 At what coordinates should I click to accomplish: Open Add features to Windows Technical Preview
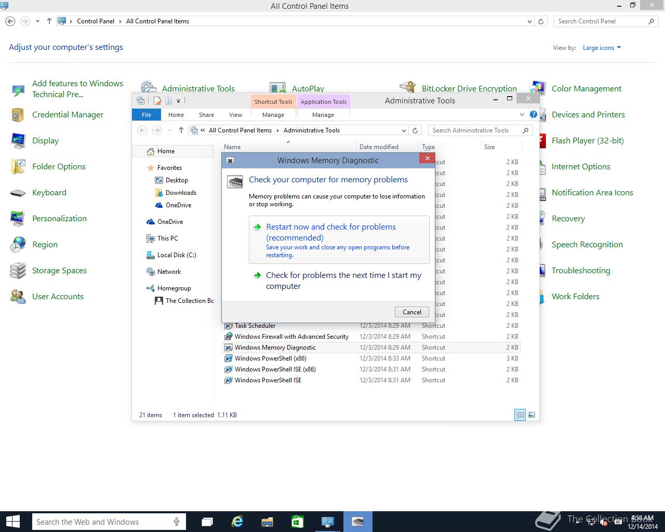pos(77,89)
